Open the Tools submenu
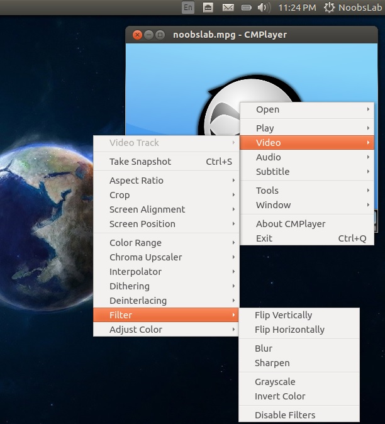The width and height of the screenshot is (385, 424). 307,191
